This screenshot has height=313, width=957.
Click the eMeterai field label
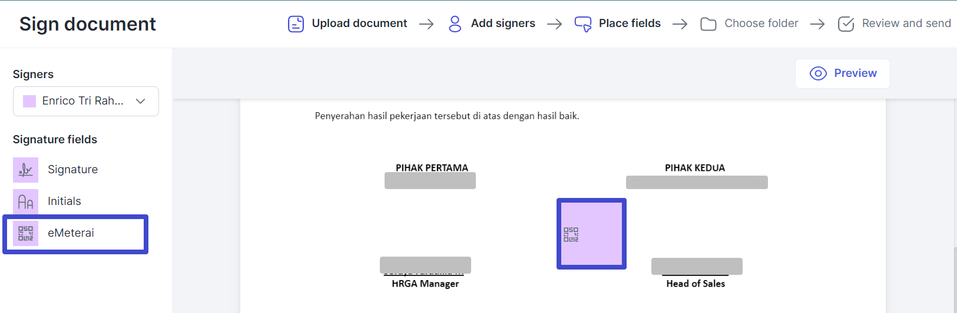tap(71, 233)
